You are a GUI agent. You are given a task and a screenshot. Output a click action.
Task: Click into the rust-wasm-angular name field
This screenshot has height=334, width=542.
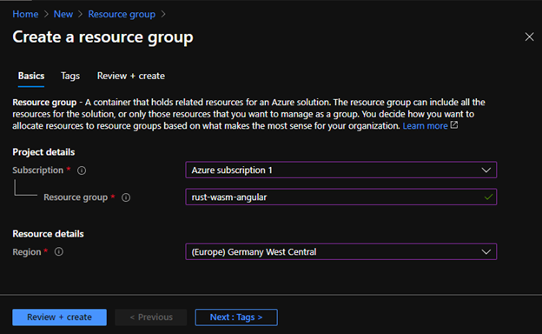[340, 197]
